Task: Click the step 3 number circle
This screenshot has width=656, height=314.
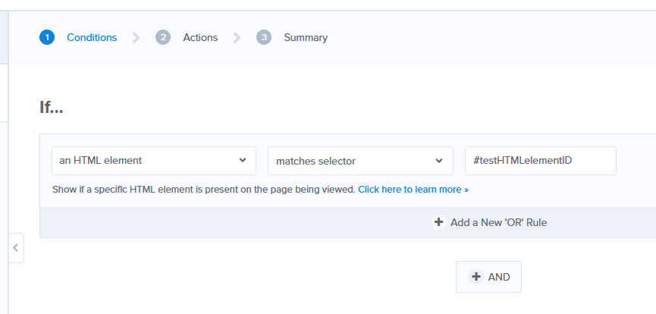Action: [264, 37]
